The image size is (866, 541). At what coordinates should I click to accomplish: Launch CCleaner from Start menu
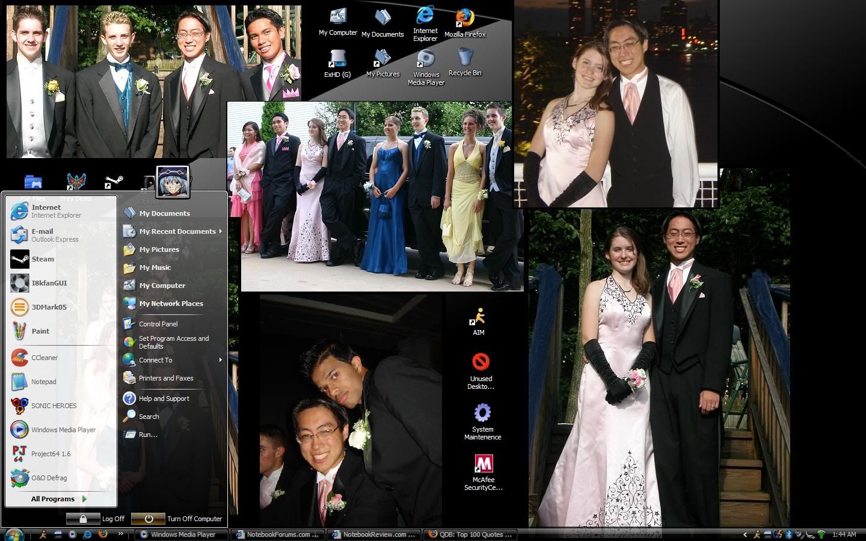coord(60,358)
